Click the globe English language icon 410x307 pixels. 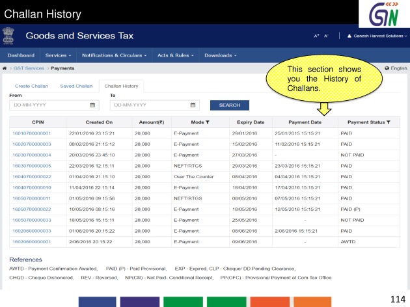click(387, 68)
